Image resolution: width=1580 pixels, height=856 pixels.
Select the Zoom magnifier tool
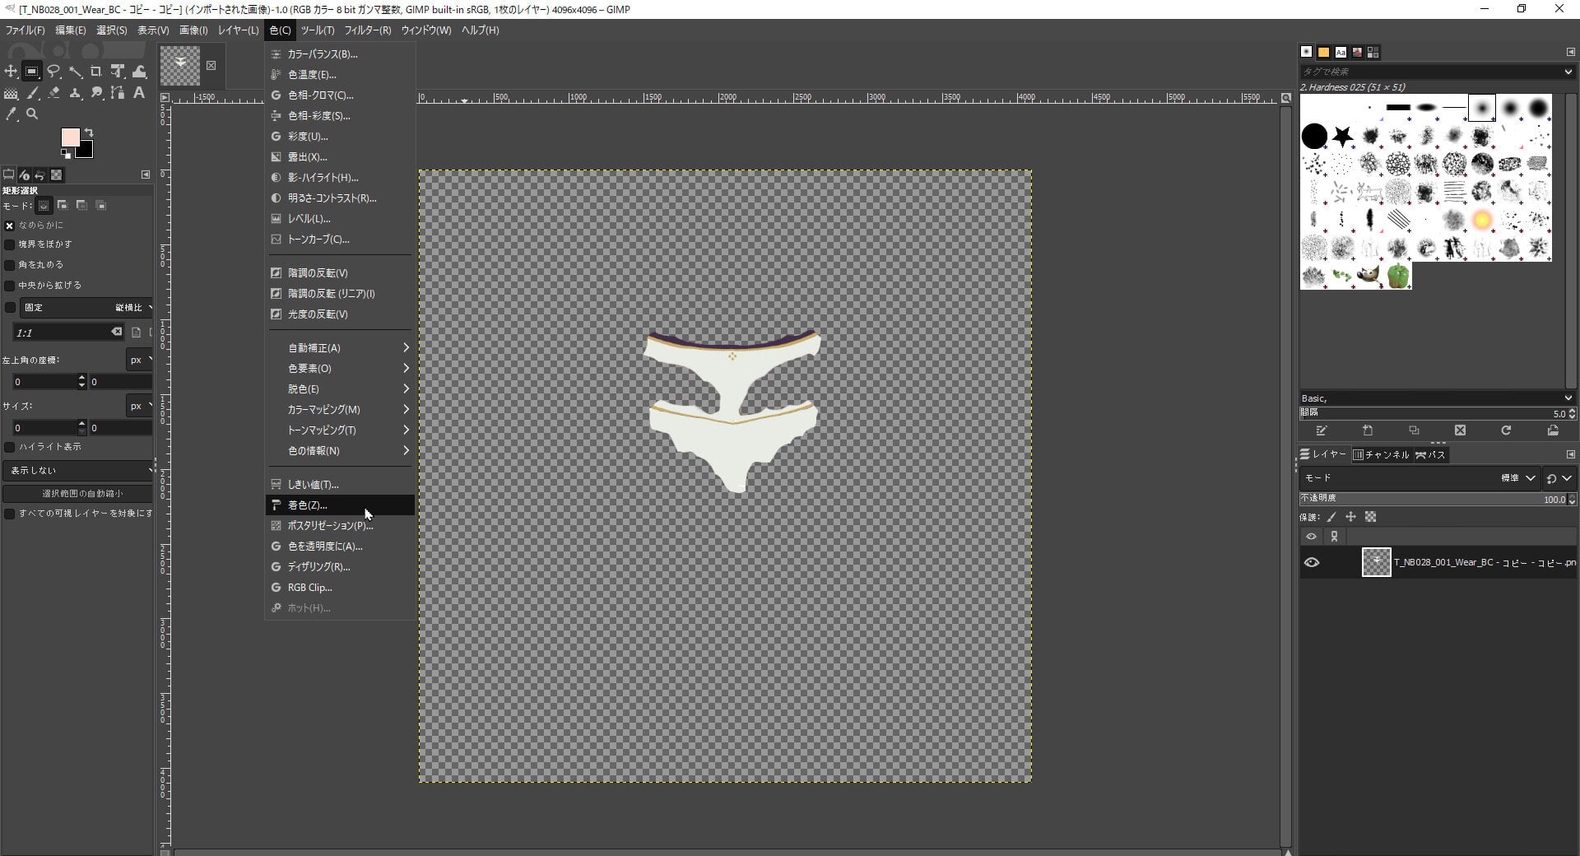[x=32, y=114]
